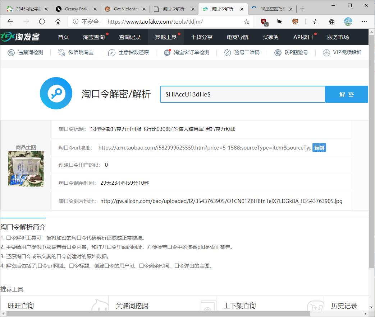375x317 pixels.
Task: Close the Get Violentmonkey tab
Action: (x=144, y=9)
